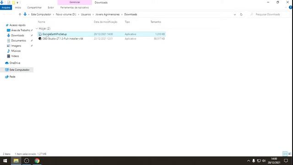Switch to the Exibir ribbon tab
293x165 pixels.
tap(51, 7)
